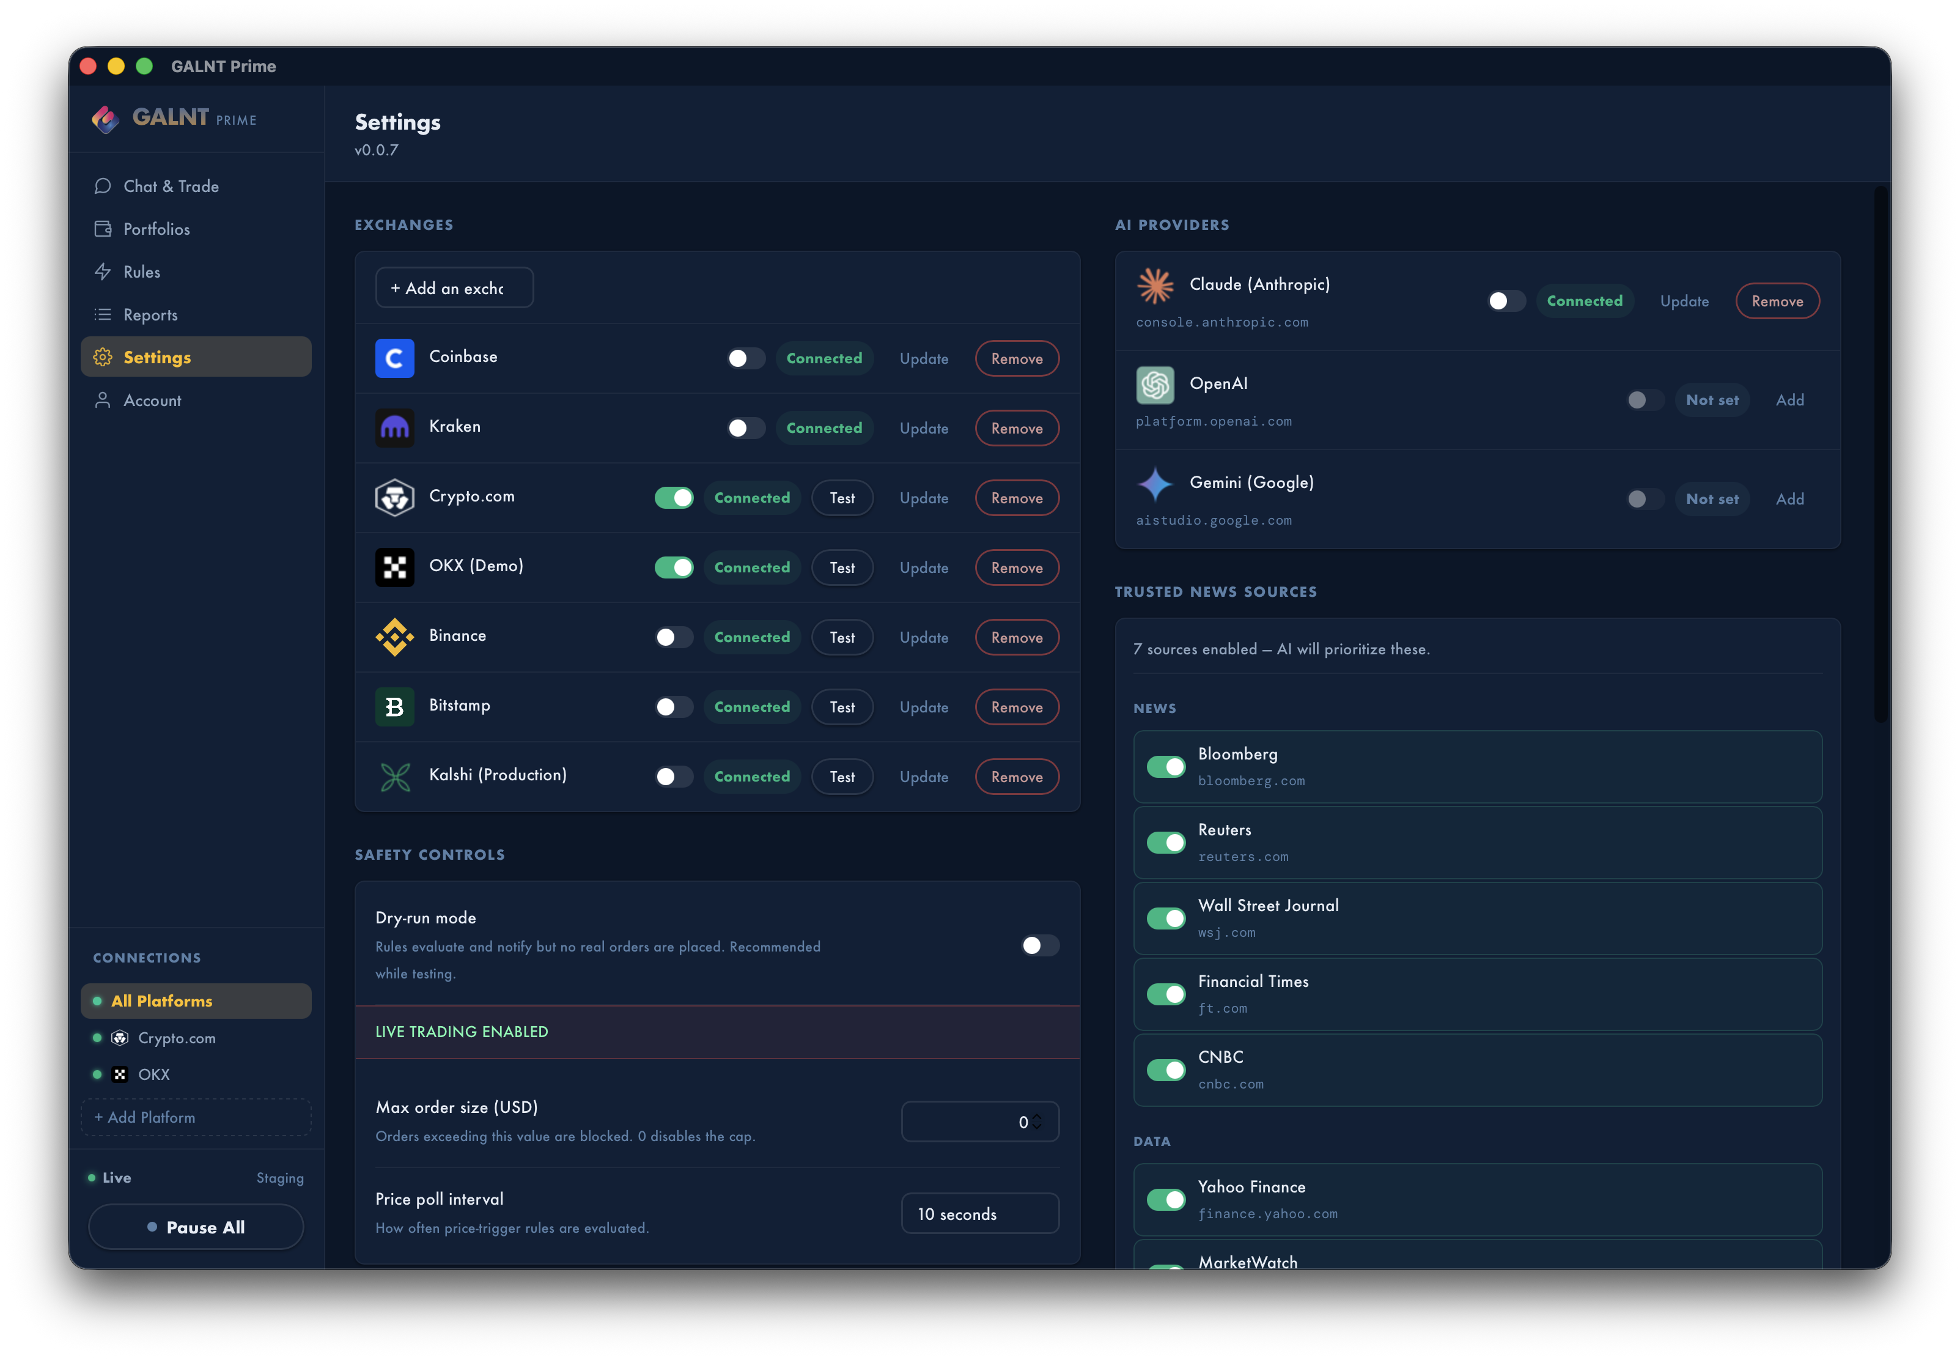This screenshot has height=1360, width=1960.
Task: Switch to the Staging environment
Action: [279, 1178]
